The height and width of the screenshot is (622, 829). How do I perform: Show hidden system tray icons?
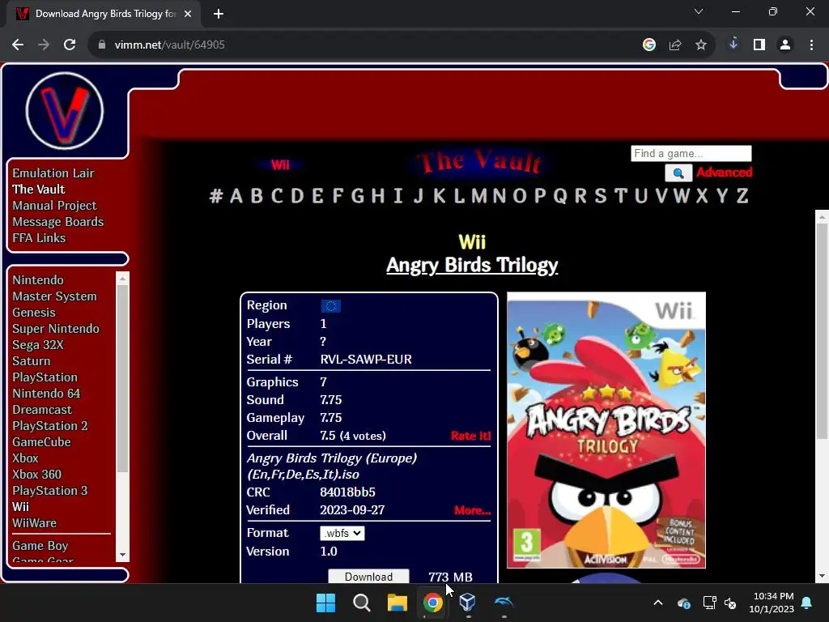click(x=657, y=603)
